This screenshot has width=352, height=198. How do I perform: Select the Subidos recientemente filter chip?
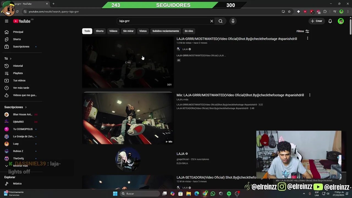166,31
